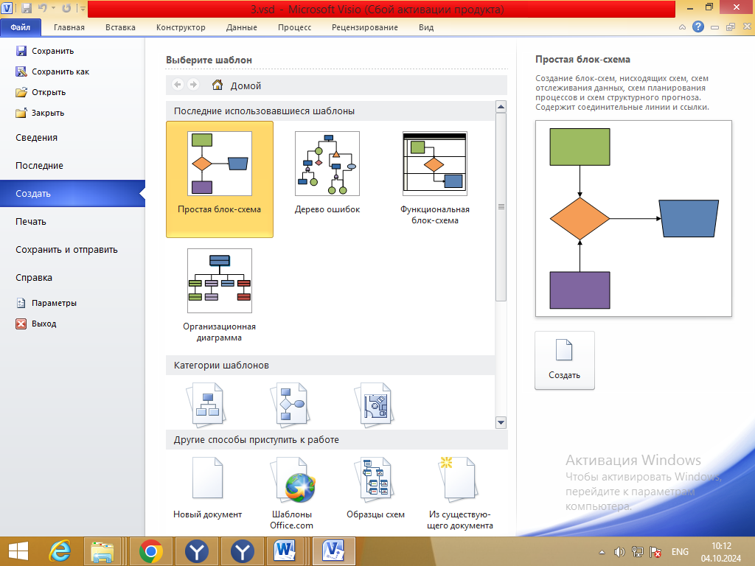755x566 pixels.
Task: Open the Сведения section
Action: pyautogui.click(x=36, y=138)
